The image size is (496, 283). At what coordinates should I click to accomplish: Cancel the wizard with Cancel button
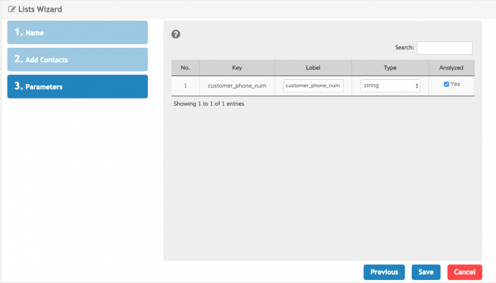[464, 272]
